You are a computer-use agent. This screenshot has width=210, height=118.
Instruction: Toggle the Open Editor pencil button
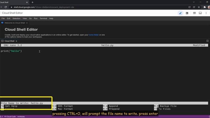tap(180, 13)
